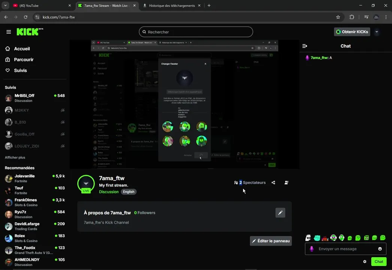This screenshot has height=270, width=392.
Task: Open a new browser tab
Action: (x=209, y=6)
